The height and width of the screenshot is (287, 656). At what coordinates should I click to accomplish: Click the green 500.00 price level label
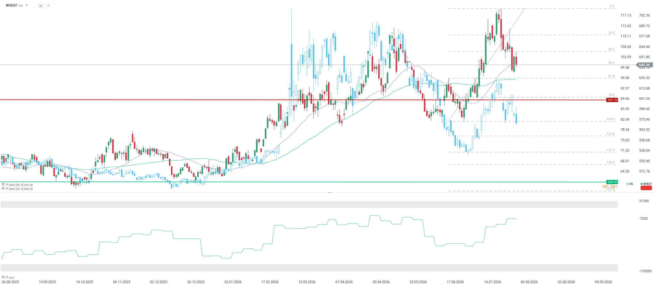(612, 182)
